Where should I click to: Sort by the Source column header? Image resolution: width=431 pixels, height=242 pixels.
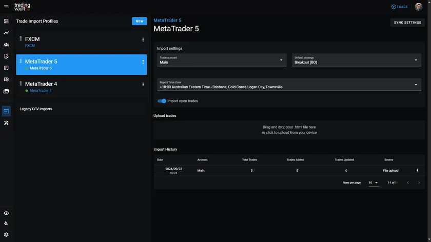pyautogui.click(x=389, y=159)
